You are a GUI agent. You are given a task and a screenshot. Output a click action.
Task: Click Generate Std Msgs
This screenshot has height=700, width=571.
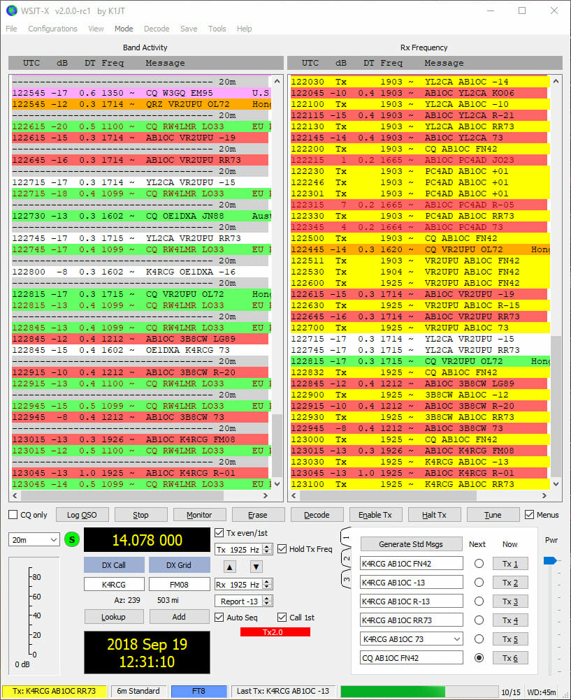(x=411, y=544)
